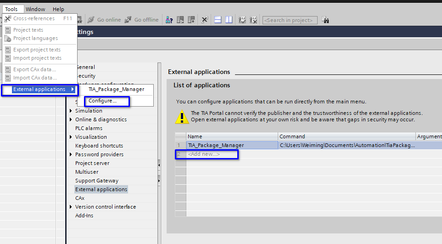This screenshot has height=244, width=442.
Task: Select Simulation in settings tree
Action: (89, 111)
